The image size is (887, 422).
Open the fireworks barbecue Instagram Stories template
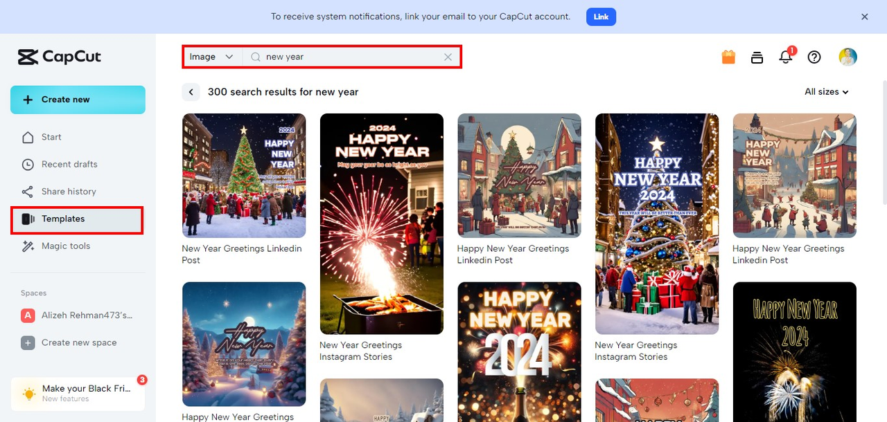(381, 224)
